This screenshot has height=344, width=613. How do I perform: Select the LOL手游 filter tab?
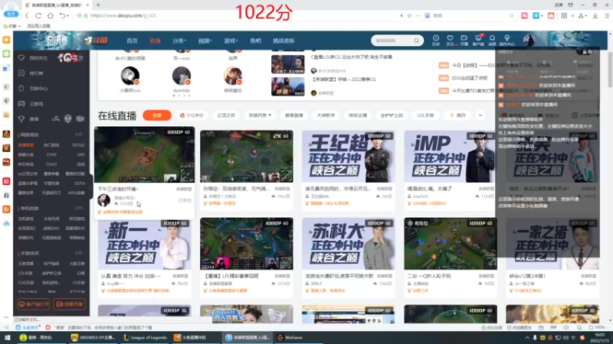coord(425,115)
